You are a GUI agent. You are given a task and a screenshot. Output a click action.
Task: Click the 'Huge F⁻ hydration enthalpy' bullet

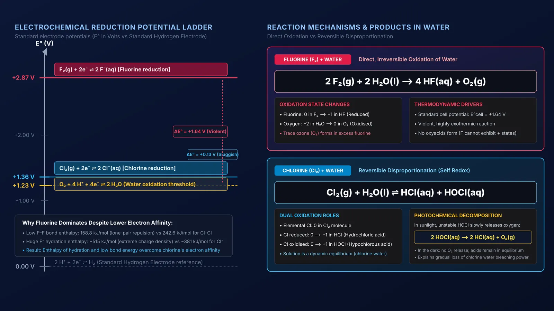123,242
